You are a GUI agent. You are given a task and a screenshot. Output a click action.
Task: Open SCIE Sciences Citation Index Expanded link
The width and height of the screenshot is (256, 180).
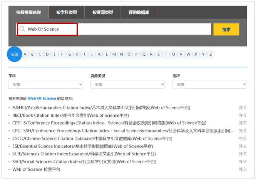click(84, 154)
